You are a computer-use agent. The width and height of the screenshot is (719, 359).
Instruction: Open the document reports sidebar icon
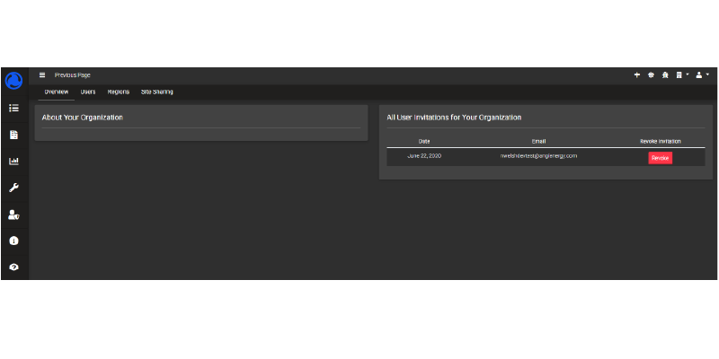click(14, 135)
